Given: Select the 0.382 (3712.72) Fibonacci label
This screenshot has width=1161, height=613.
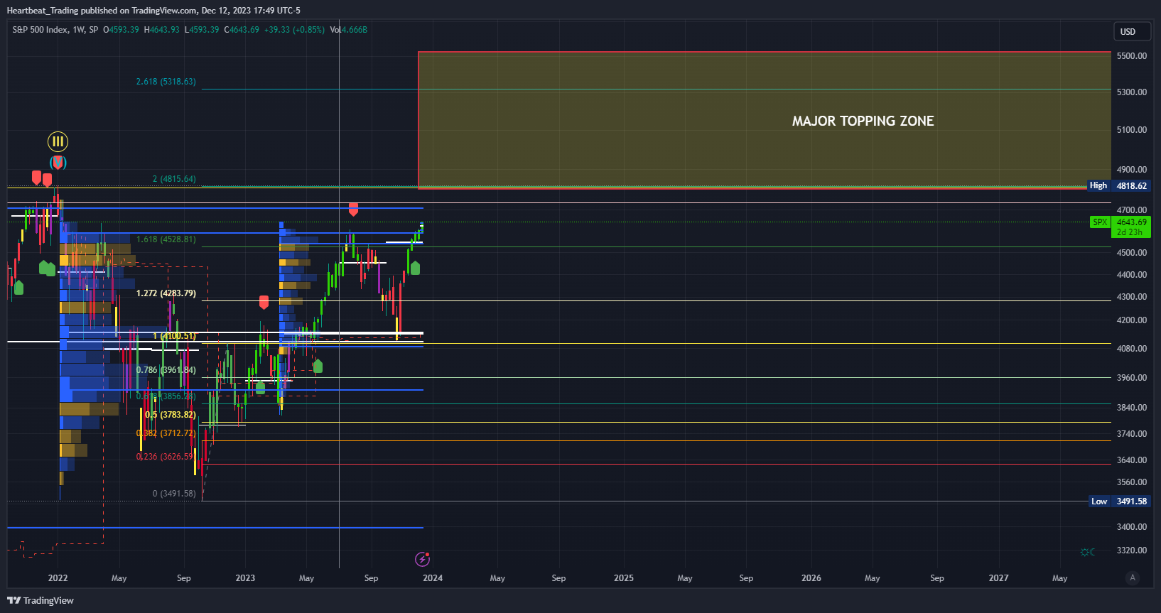Looking at the screenshot, I should [166, 433].
